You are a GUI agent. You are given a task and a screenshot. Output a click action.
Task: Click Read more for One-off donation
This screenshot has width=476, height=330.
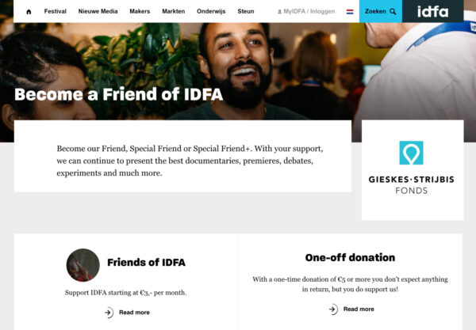(x=359, y=309)
